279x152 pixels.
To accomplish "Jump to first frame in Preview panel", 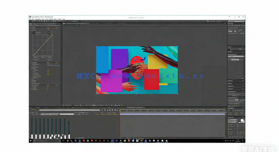I will click(x=229, y=26).
